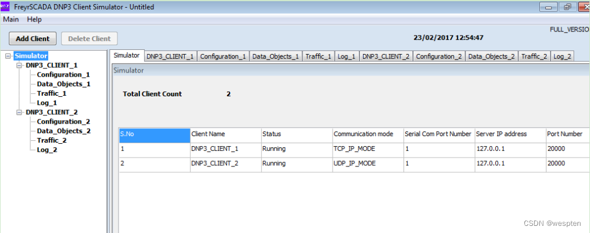Switch to the Configuration_2 tab
Screen dimensions: 590x233
[x=439, y=56]
